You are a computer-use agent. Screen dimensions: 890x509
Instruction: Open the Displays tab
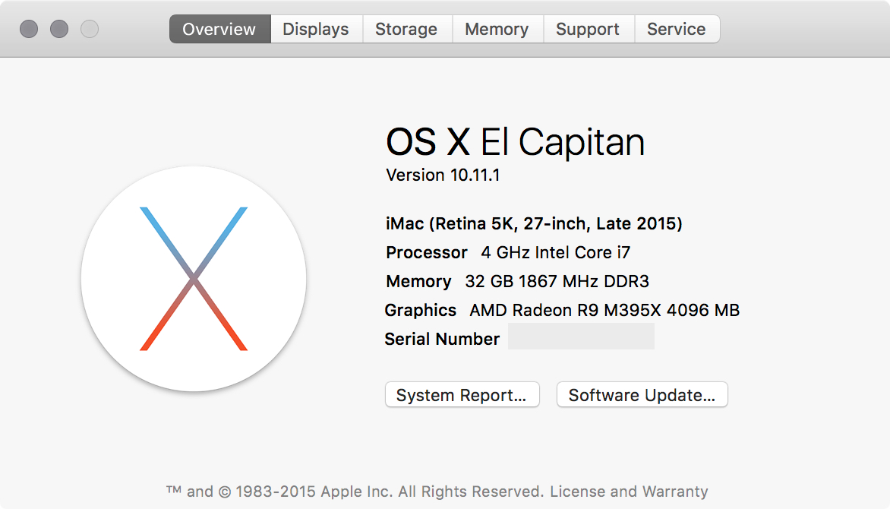coord(316,29)
